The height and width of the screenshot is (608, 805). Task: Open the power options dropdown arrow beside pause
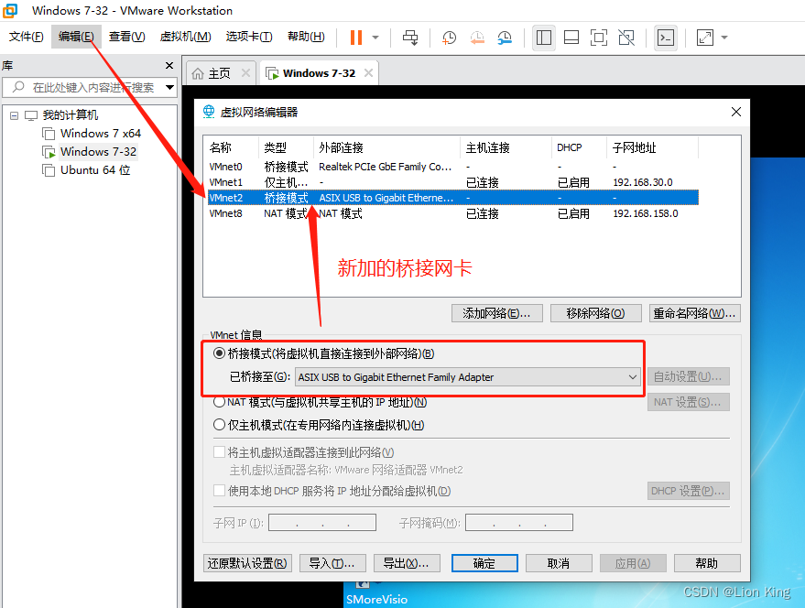pos(375,38)
